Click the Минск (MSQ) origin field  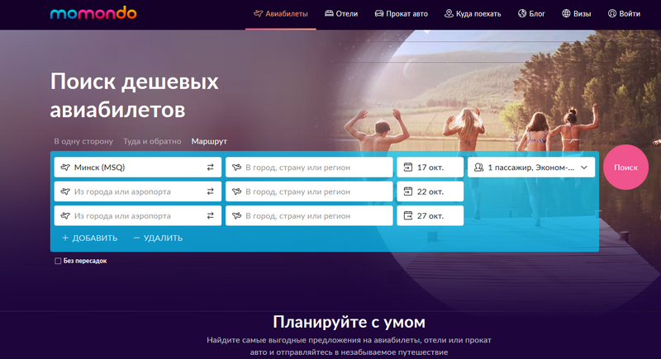click(x=138, y=167)
